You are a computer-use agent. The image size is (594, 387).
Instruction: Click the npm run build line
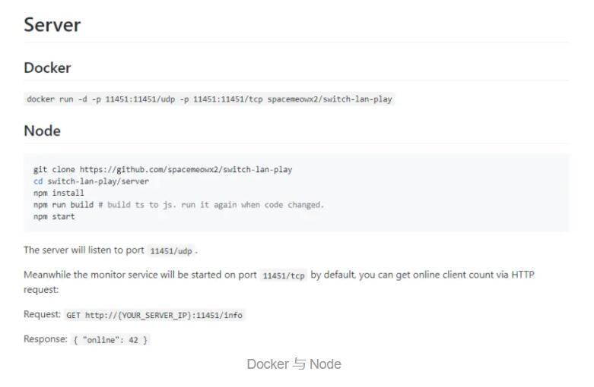coord(179,204)
